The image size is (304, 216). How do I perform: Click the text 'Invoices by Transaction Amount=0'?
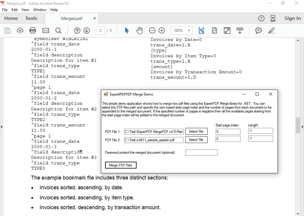coord(196,72)
